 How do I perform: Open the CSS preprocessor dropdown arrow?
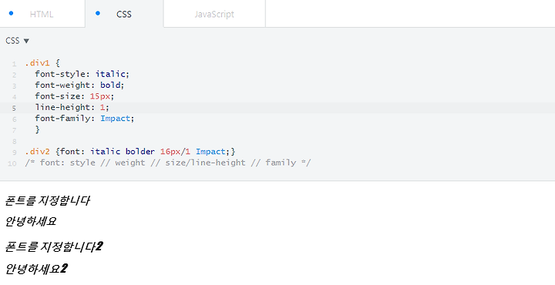click(x=26, y=41)
